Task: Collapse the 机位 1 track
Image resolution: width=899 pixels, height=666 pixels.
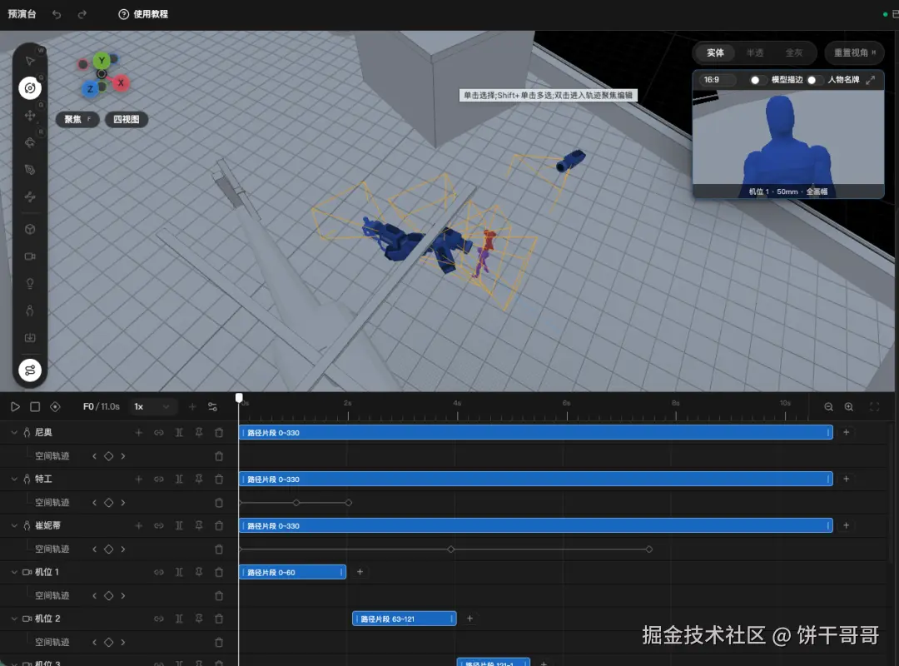Action: point(14,572)
